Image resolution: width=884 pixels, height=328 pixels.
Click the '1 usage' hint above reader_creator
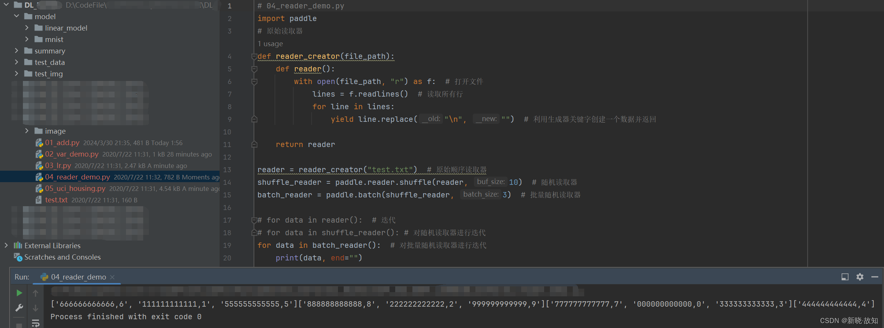click(x=270, y=44)
